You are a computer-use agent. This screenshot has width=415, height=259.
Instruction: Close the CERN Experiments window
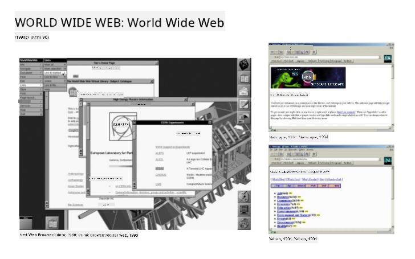pos(209,122)
